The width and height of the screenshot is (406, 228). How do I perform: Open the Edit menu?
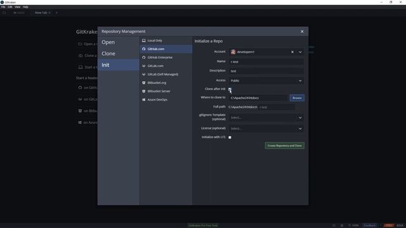(10, 7)
